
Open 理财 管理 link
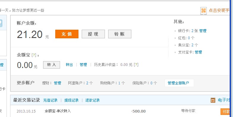click(58, 83)
